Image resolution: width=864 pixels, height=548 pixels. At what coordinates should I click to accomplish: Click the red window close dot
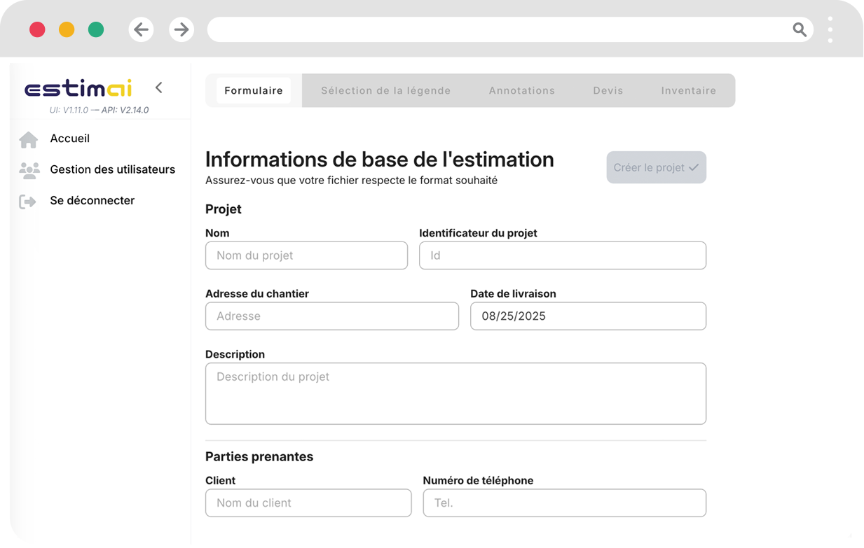click(x=37, y=29)
